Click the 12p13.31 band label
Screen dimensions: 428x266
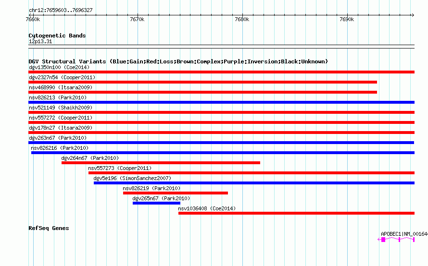[x=40, y=41]
